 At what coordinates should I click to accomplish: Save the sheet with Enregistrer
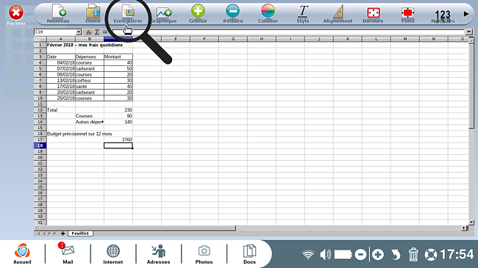pyautogui.click(x=128, y=13)
